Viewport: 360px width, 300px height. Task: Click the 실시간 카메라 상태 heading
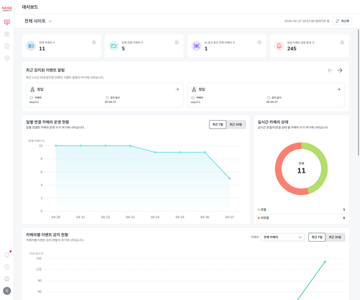click(x=273, y=122)
